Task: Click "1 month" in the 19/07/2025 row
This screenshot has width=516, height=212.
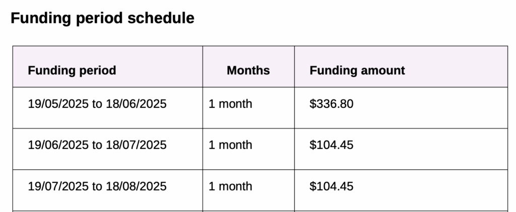Action: [230, 187]
